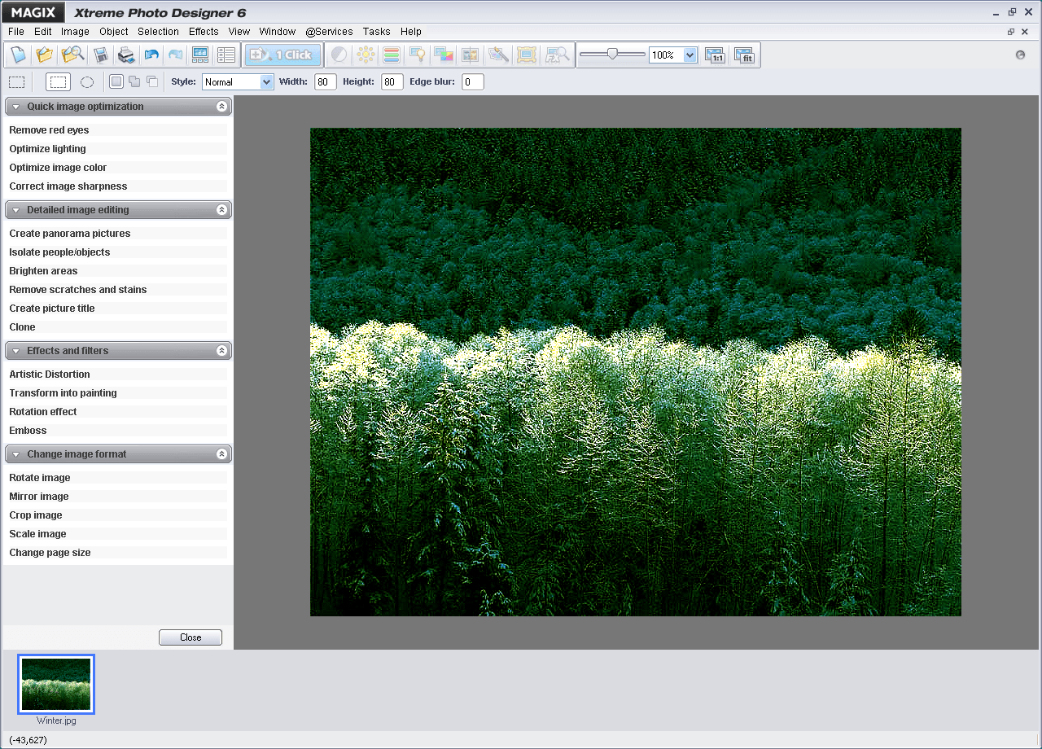Print the photo via the printer icon
The height and width of the screenshot is (749, 1042).
pyautogui.click(x=126, y=55)
